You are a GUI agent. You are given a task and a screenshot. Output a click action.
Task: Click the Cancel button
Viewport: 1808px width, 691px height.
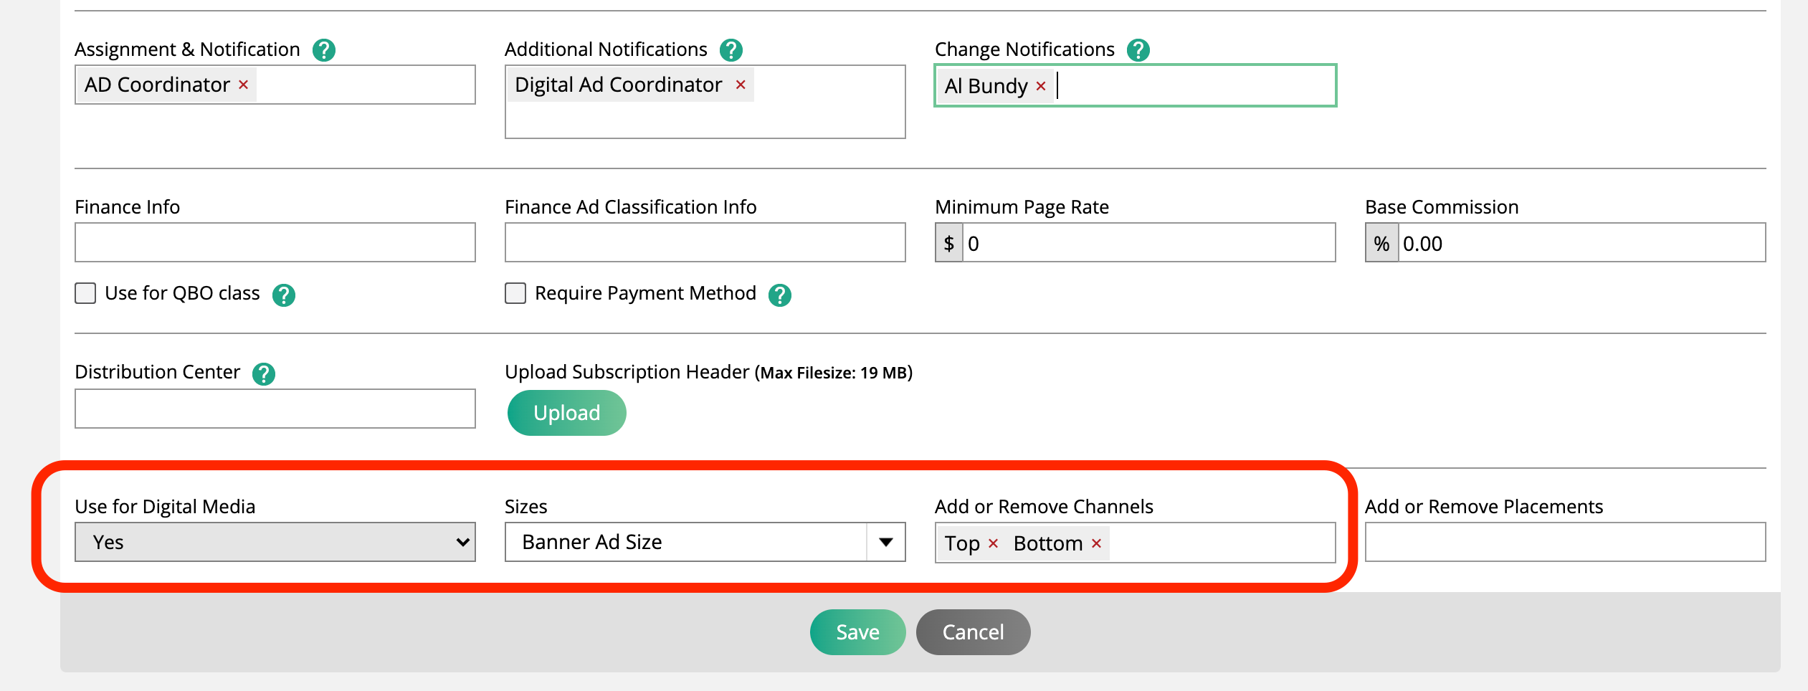click(973, 632)
